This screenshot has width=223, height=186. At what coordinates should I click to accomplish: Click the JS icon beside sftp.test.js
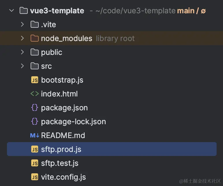click(35, 163)
